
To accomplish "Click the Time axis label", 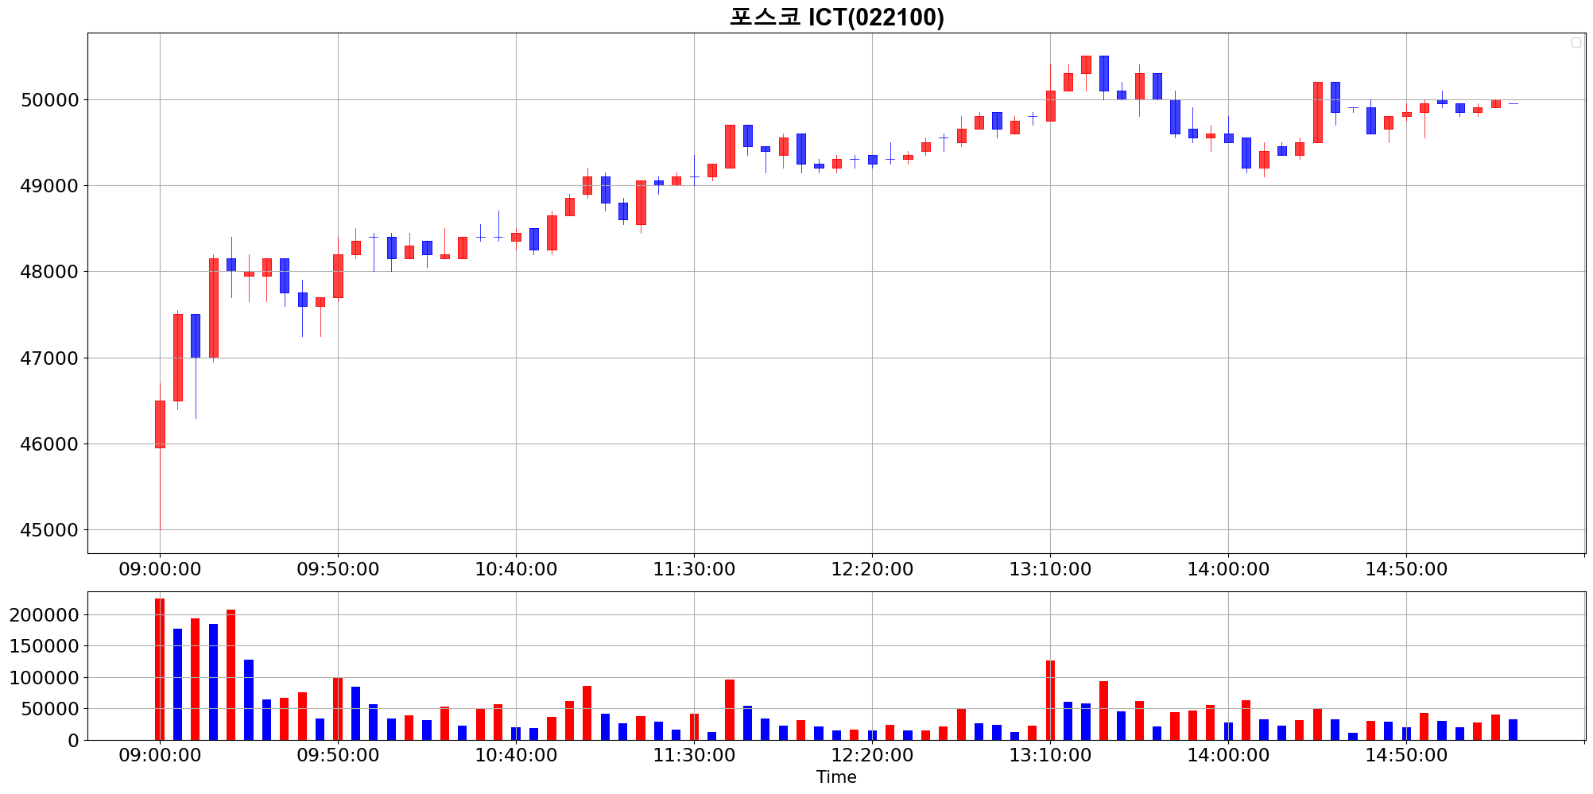I will (836, 777).
